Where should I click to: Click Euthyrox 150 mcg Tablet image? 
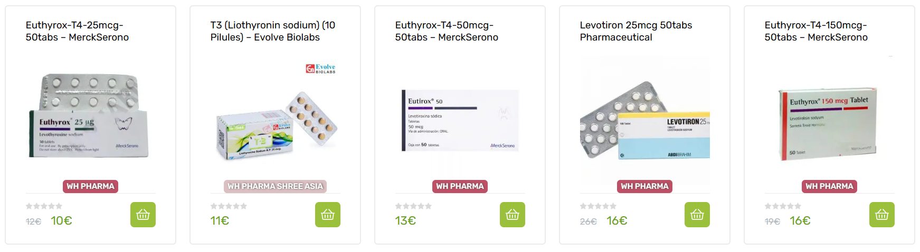coord(828,125)
